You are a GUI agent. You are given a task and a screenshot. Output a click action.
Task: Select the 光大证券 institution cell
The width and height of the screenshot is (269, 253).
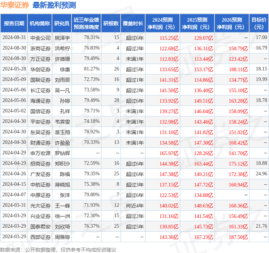click(40, 206)
